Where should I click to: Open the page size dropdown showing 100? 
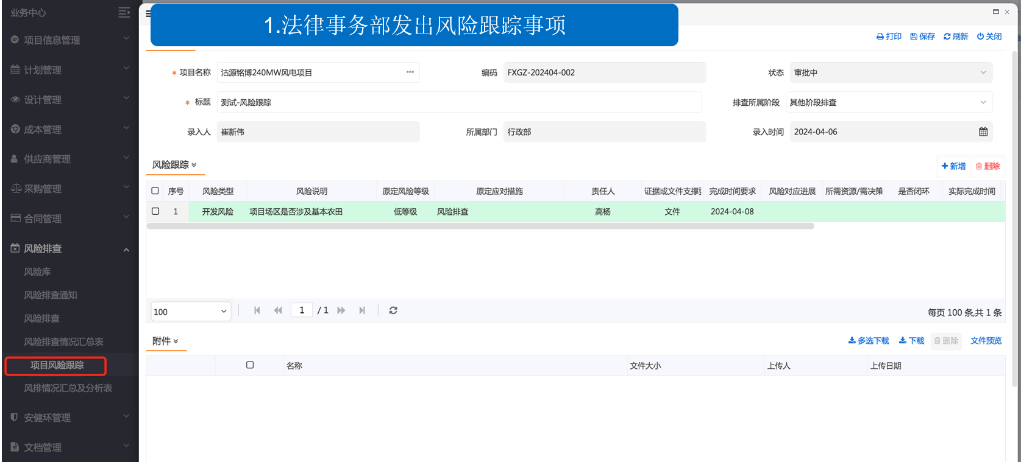click(x=191, y=311)
